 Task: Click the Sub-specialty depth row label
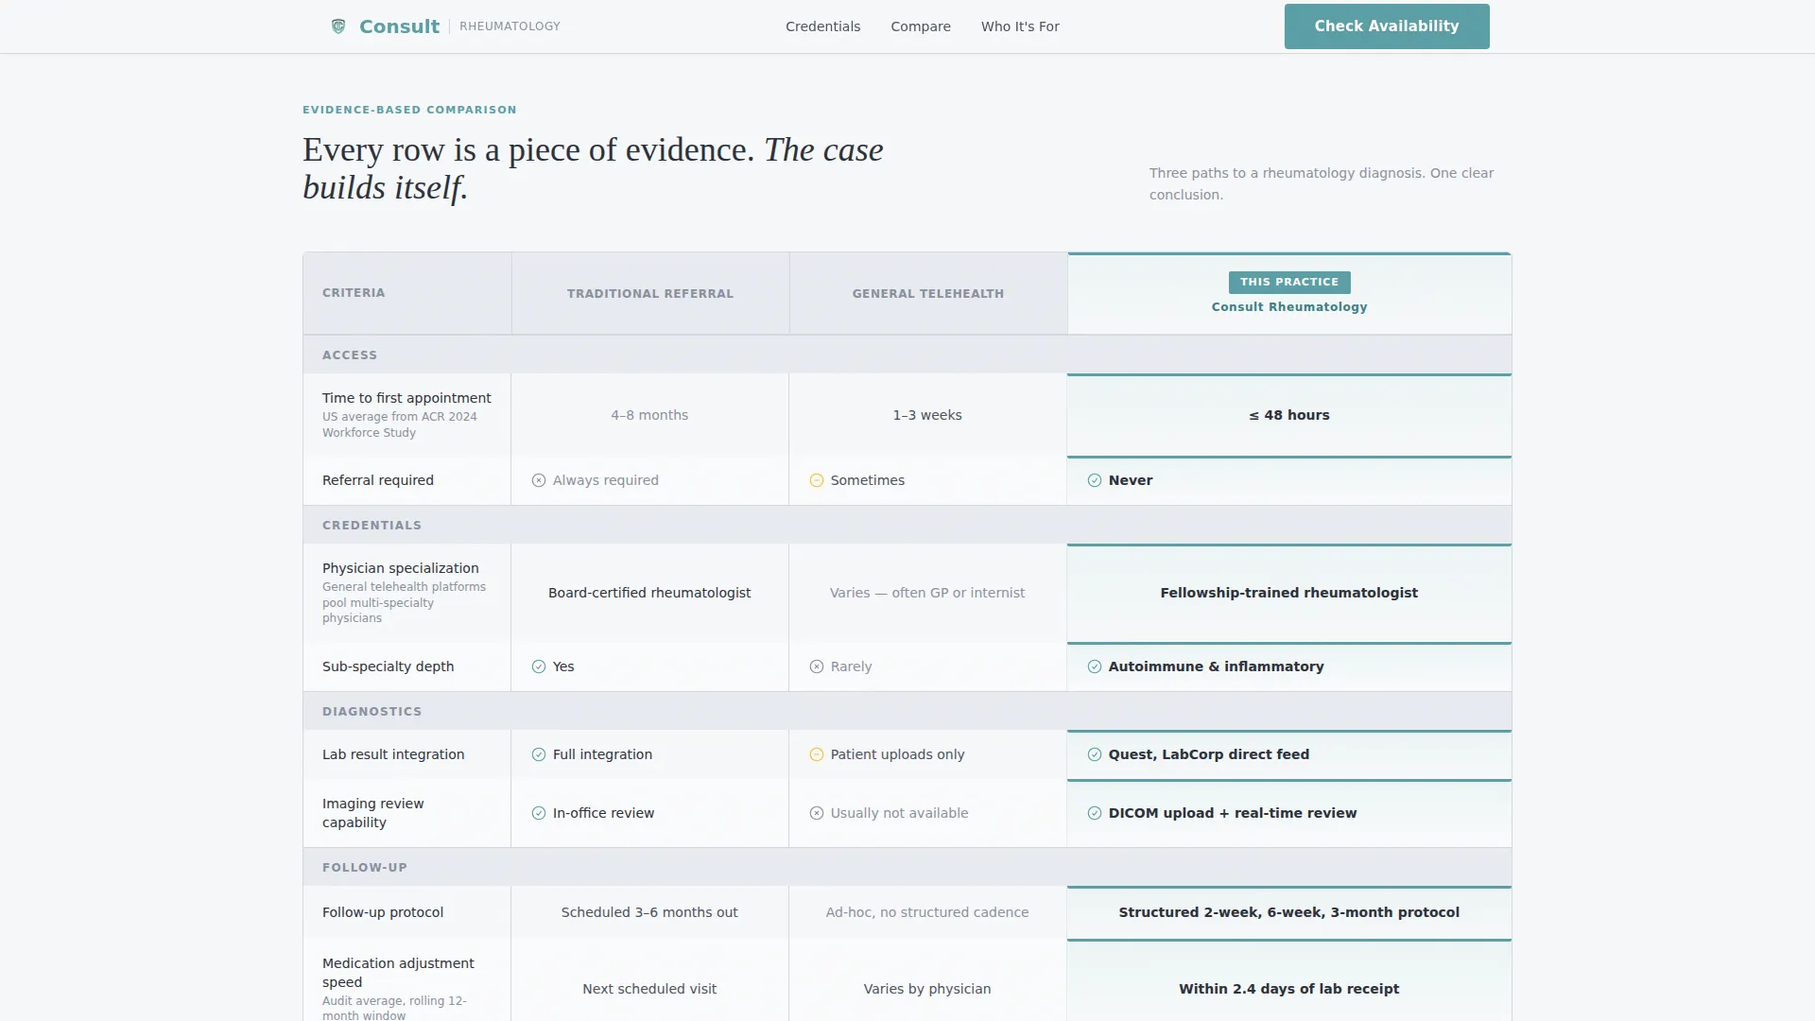(388, 666)
